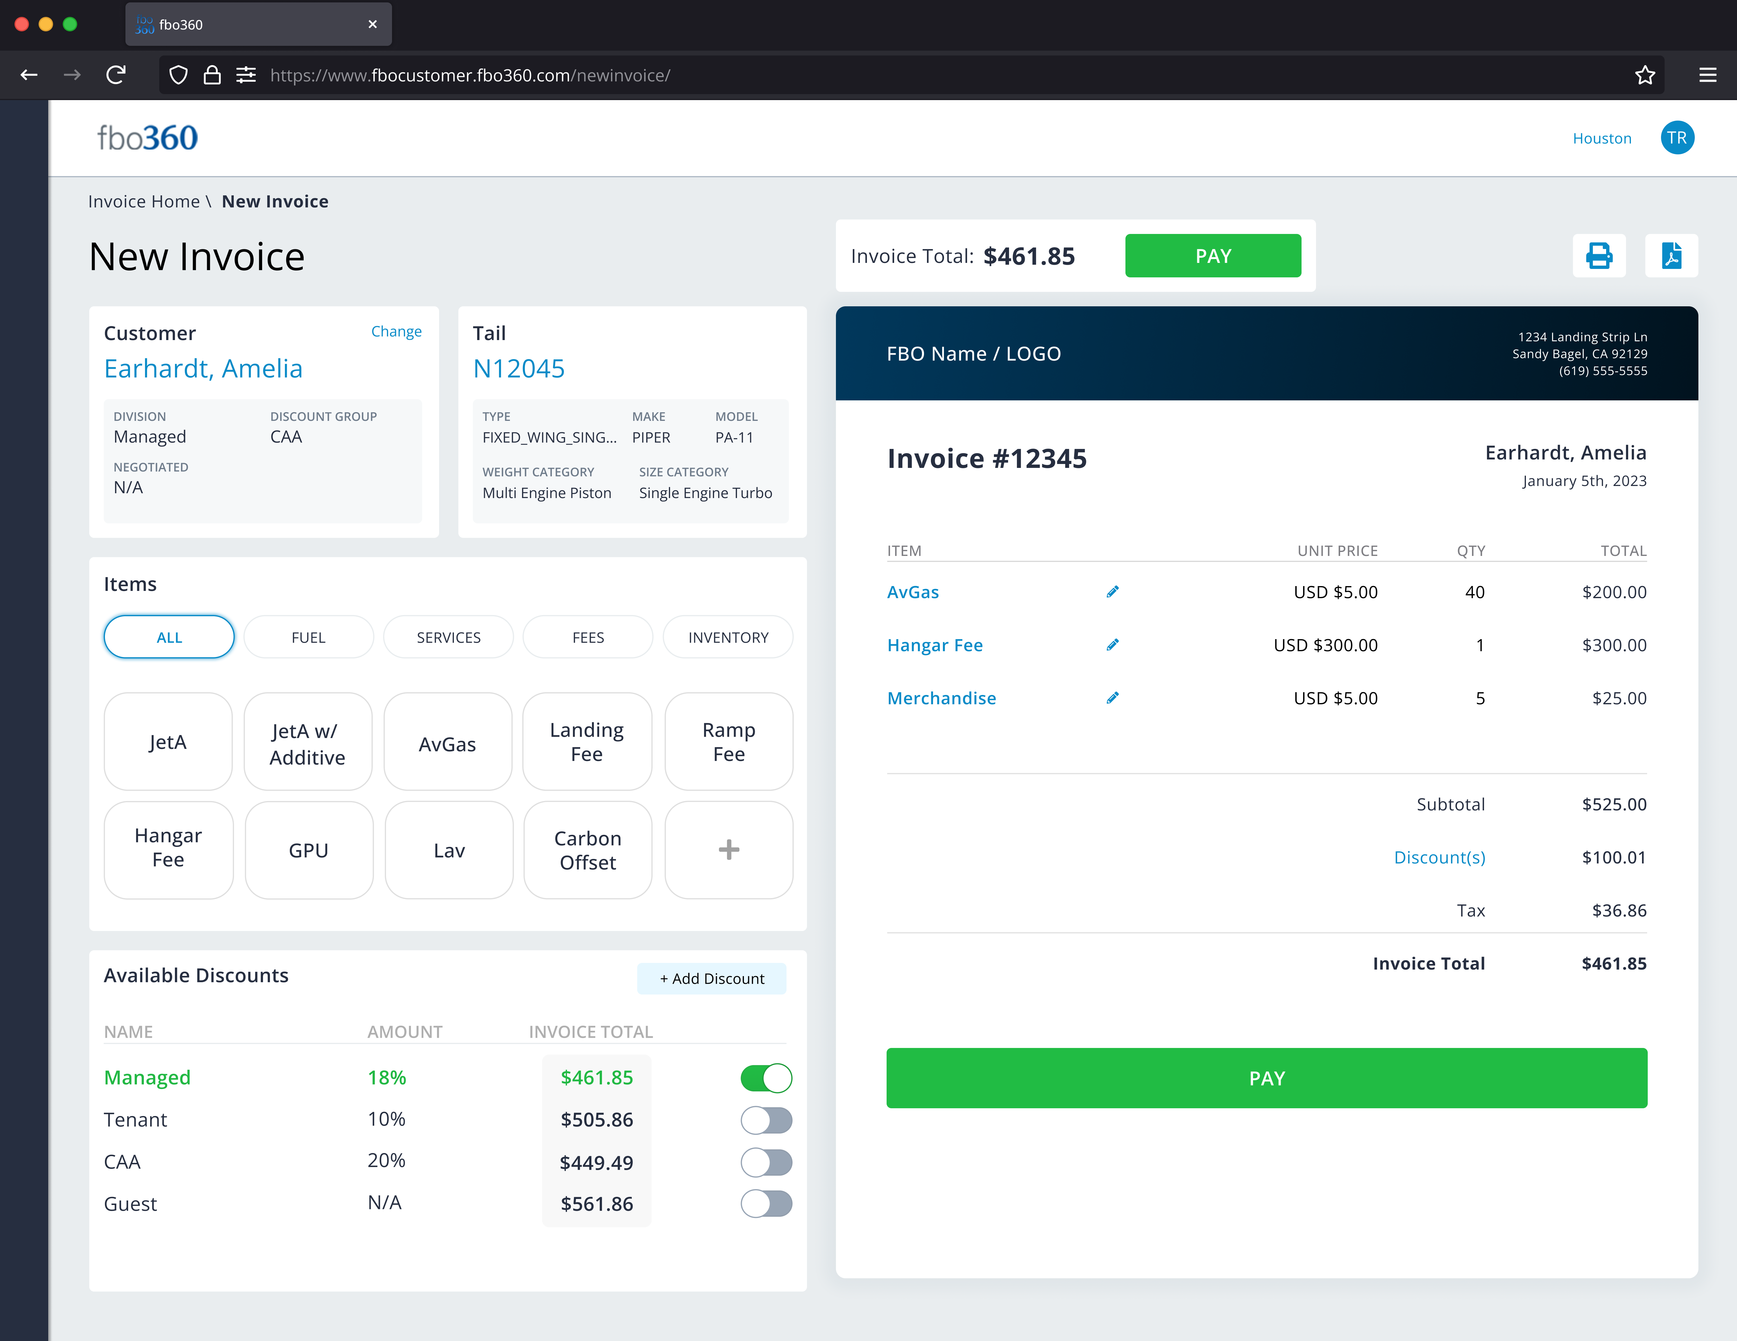Open the site permissions sliders icon
This screenshot has height=1341, width=1737.
point(246,75)
